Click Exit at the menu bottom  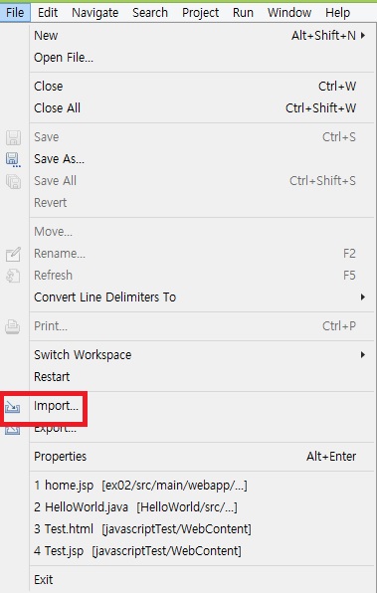(44, 579)
